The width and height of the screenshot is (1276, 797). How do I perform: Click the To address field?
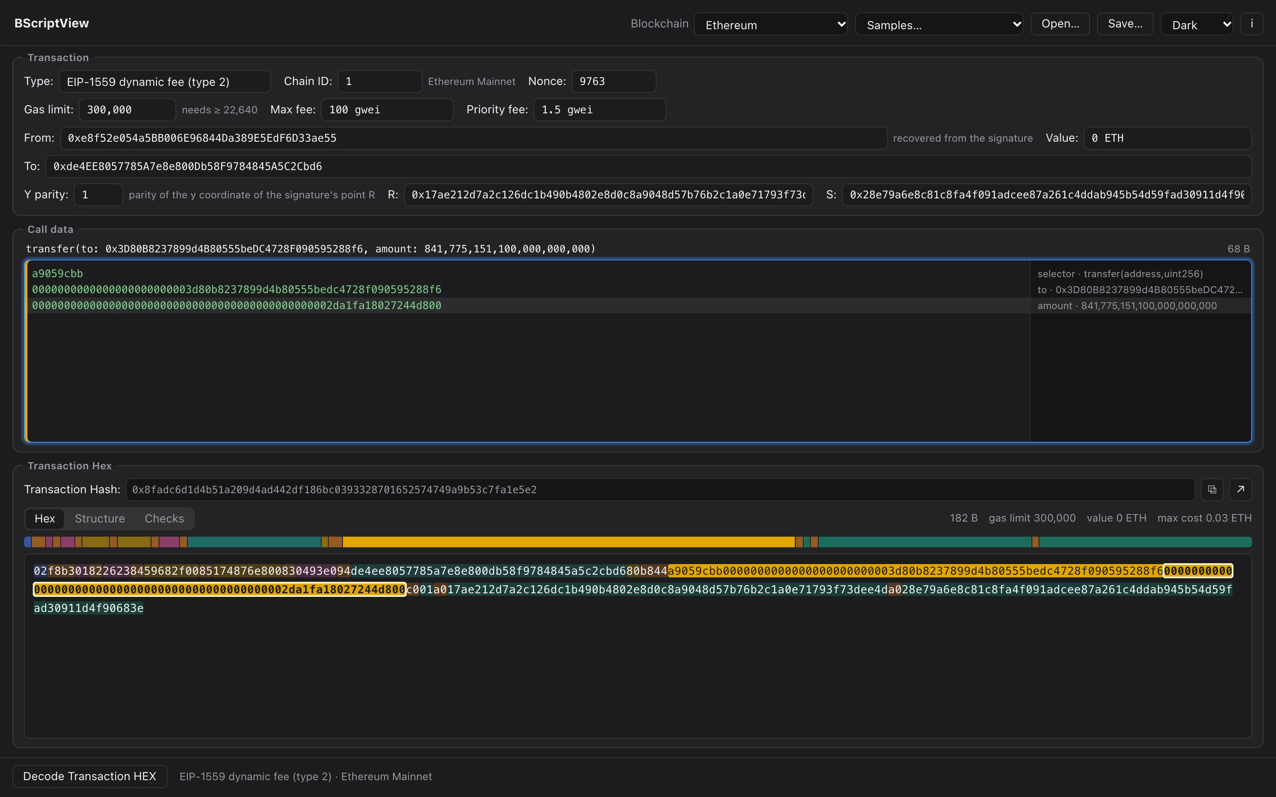[648, 166]
